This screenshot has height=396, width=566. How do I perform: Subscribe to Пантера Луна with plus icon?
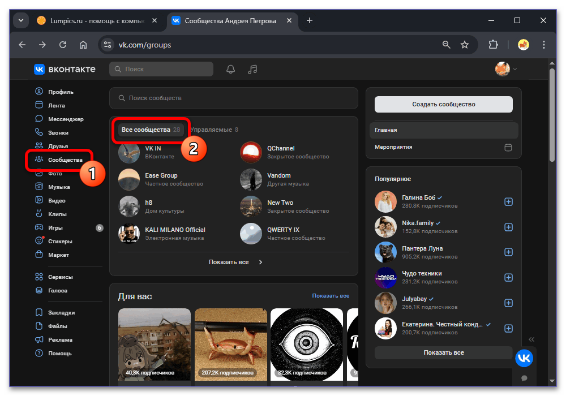(x=508, y=252)
